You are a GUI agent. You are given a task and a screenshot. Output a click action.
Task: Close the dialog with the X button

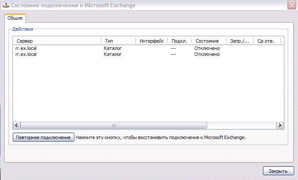coord(292,5)
